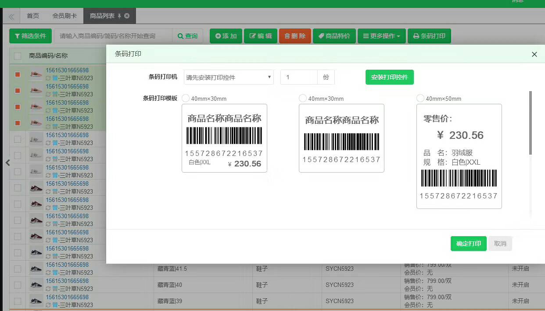The height and width of the screenshot is (311, 545).
Task: Confirm printing with 确定打印
Action: [469, 244]
